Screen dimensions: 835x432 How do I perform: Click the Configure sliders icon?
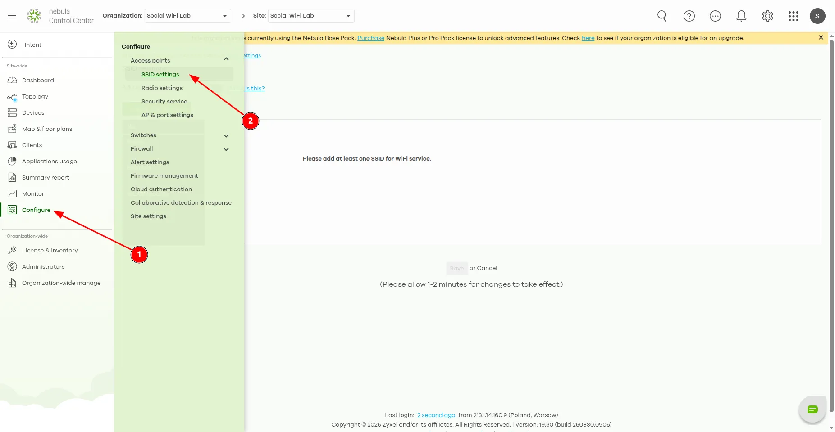click(x=12, y=210)
